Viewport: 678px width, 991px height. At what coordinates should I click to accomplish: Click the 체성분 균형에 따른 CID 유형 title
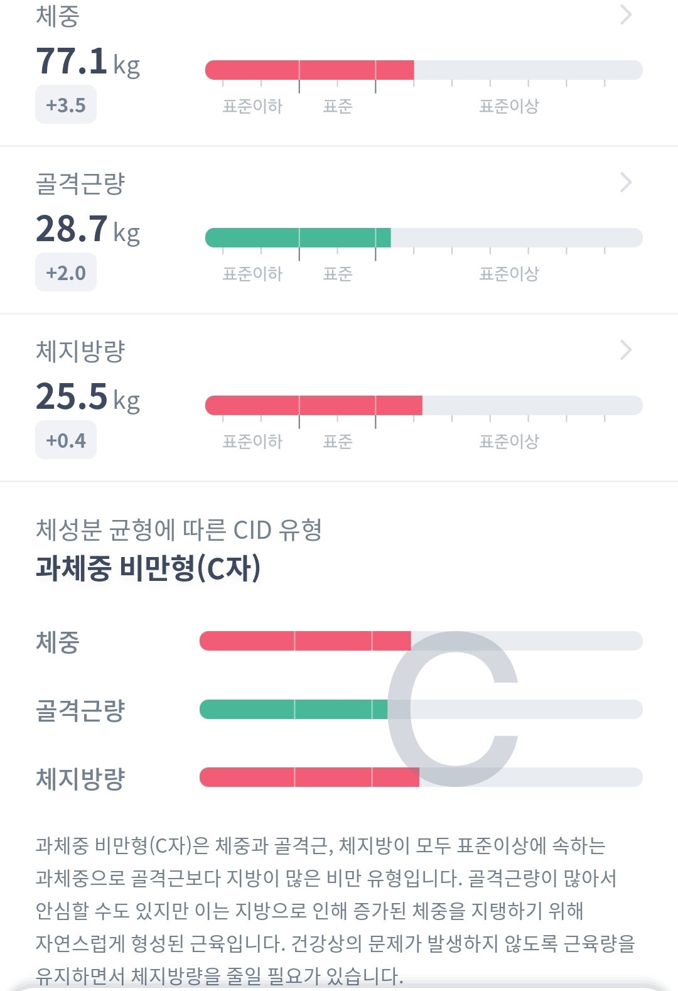click(179, 530)
